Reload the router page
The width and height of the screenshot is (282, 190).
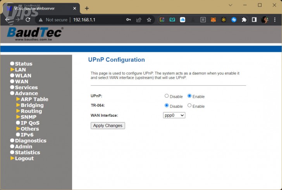(28, 19)
